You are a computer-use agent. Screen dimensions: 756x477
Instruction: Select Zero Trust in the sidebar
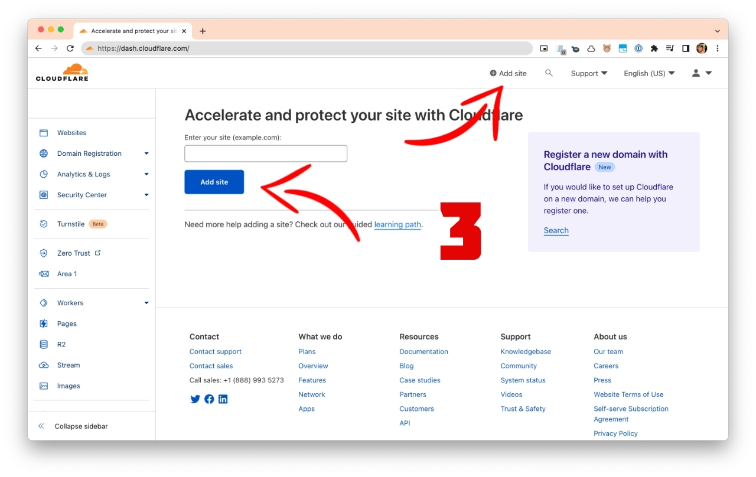coord(74,253)
